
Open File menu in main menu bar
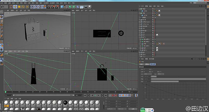[x=2, y=3]
